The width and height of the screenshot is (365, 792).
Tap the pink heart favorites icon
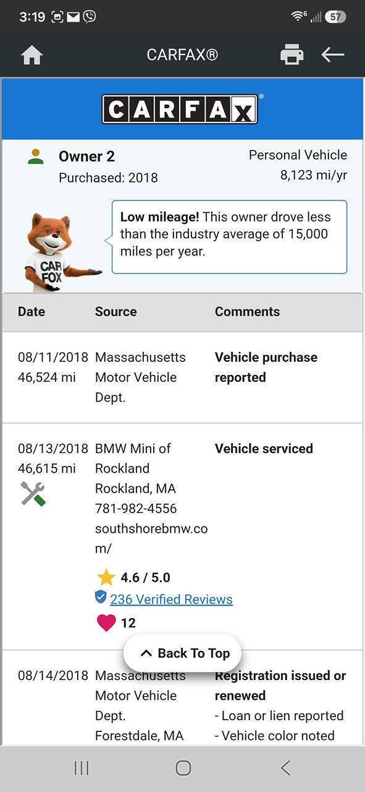106,622
